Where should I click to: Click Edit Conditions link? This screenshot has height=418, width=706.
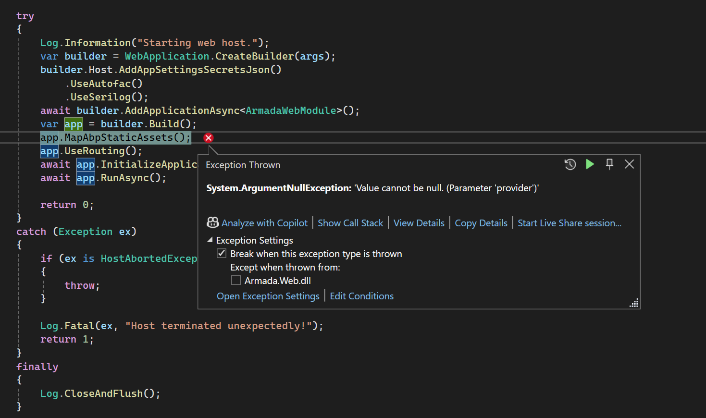tap(361, 296)
